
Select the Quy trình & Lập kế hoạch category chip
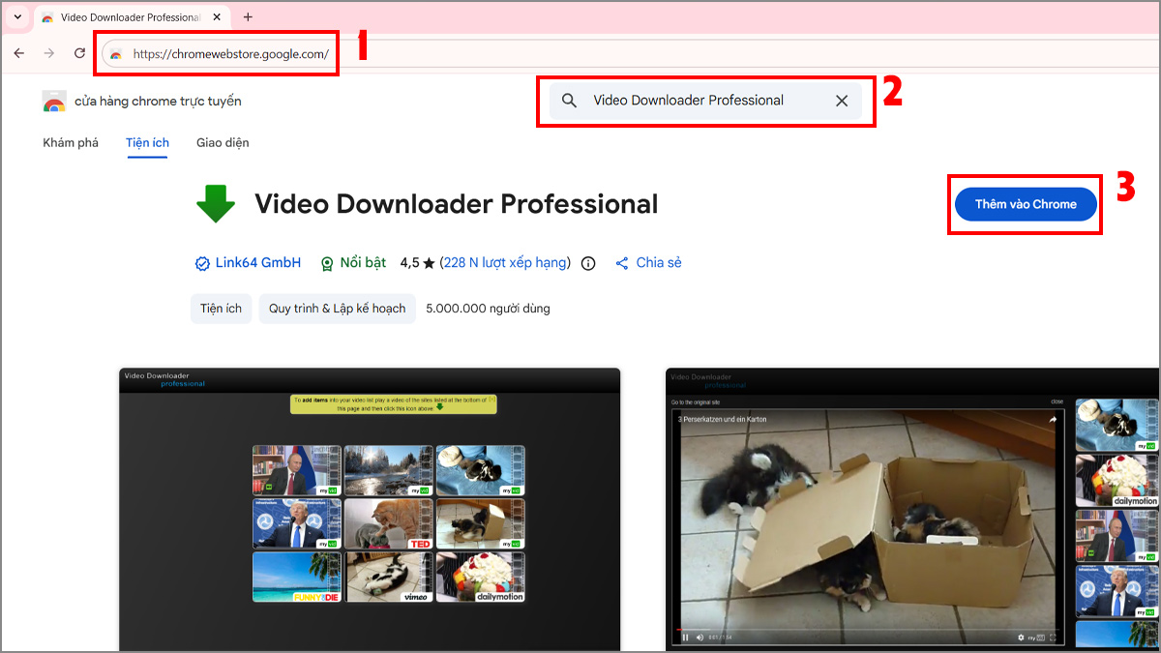tap(337, 308)
